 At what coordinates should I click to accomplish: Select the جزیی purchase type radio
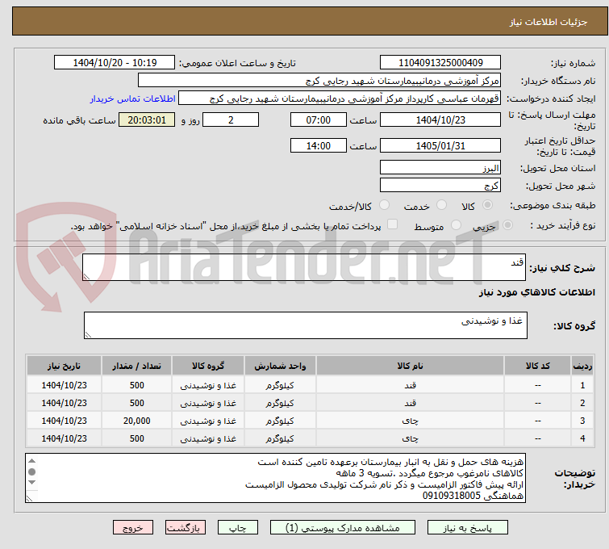coord(507,225)
